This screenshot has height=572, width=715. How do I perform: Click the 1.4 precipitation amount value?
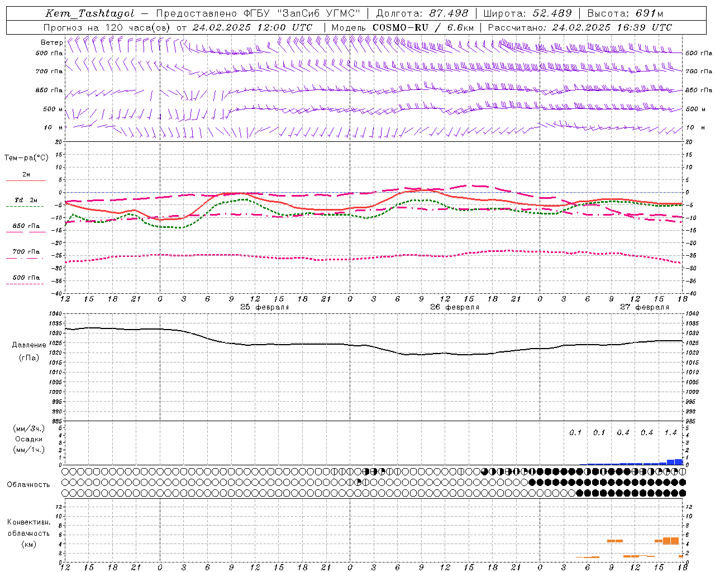point(670,432)
